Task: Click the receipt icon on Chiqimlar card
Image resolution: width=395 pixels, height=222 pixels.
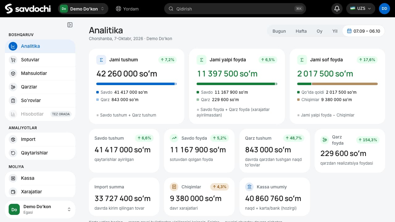Action: click(174, 187)
